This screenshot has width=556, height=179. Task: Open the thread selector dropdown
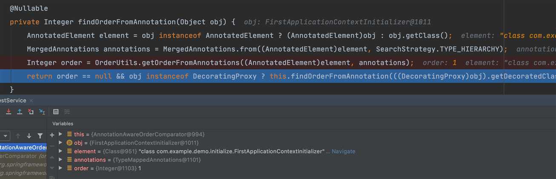click(5, 136)
